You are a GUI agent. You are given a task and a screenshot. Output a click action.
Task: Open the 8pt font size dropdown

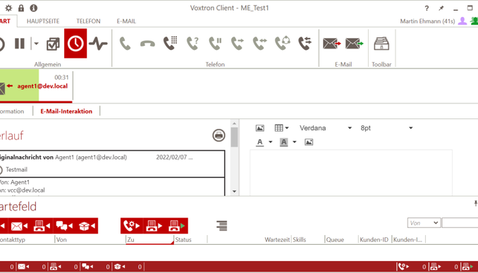[x=386, y=128]
